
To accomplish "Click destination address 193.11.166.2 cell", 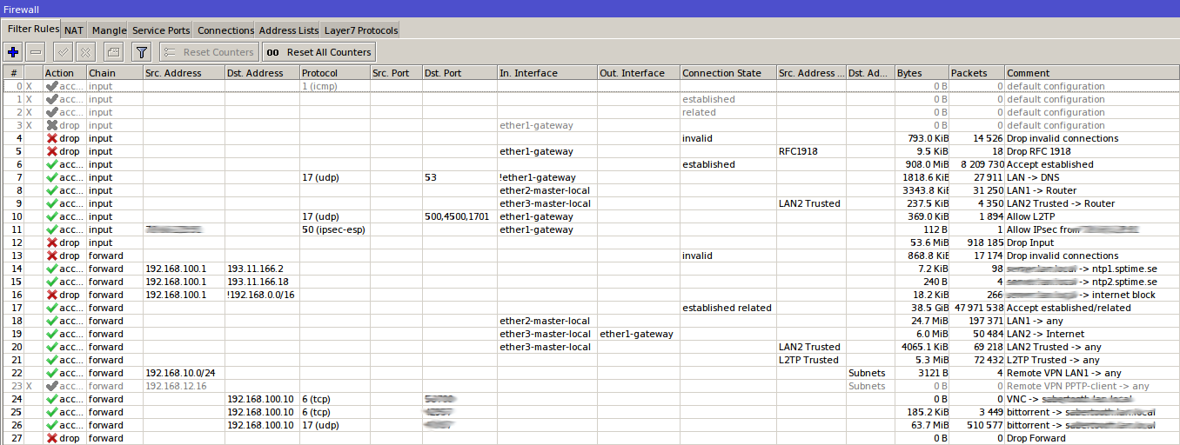I will [x=262, y=269].
